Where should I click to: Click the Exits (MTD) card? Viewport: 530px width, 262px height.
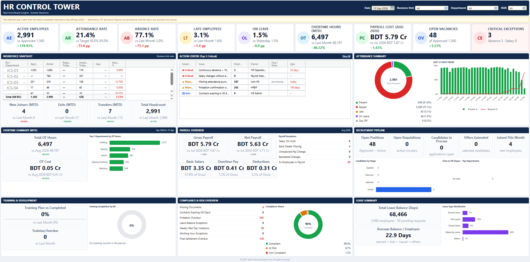coord(67,113)
